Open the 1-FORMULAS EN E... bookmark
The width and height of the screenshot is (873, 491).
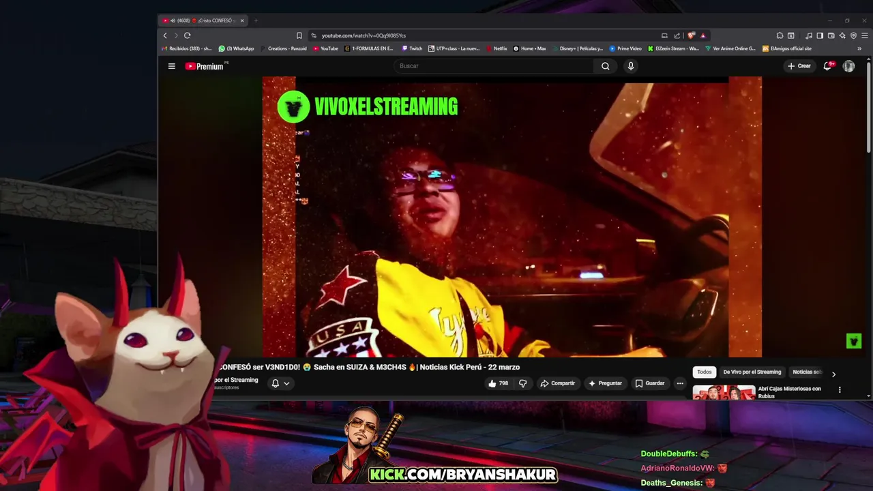[369, 48]
